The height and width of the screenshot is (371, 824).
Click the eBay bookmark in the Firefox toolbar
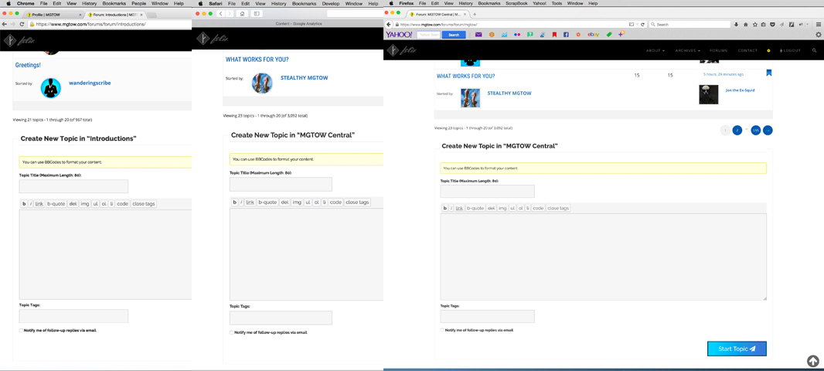coord(593,35)
